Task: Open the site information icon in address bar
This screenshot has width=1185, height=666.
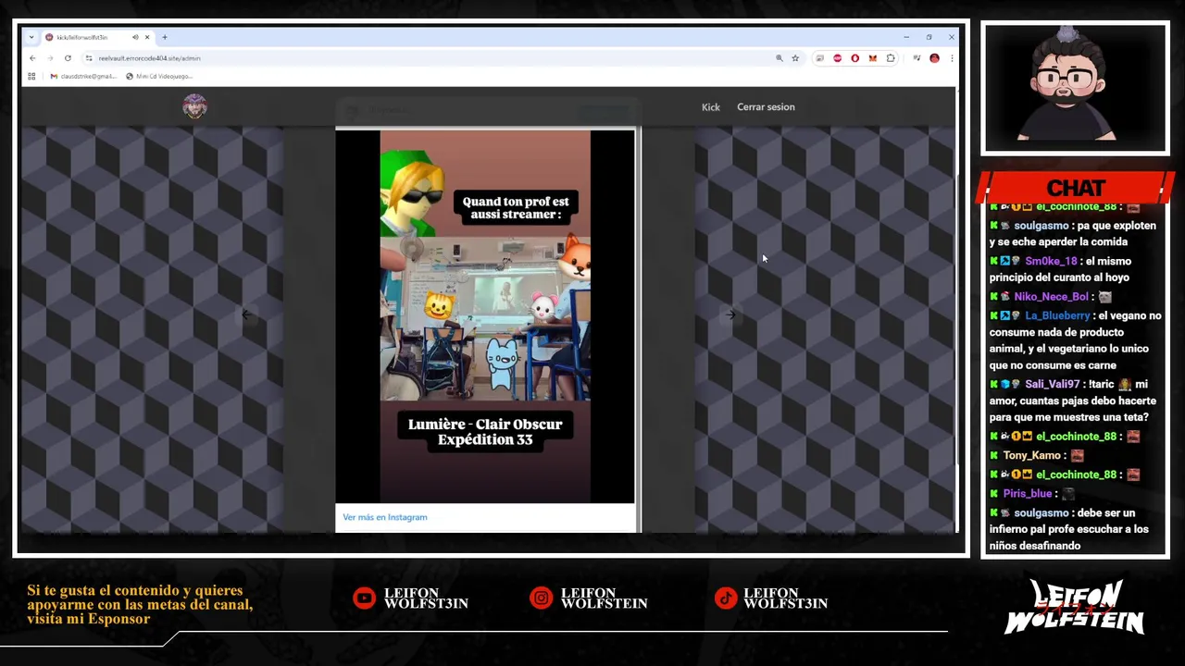Action: click(x=89, y=58)
